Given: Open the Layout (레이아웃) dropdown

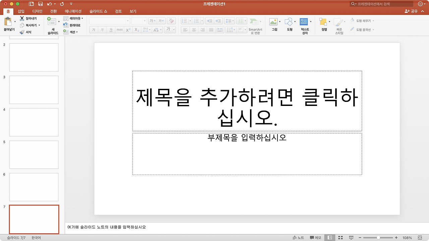Looking at the screenshot, I should tap(73, 18).
